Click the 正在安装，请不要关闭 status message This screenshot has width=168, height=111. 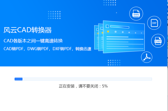(78, 86)
